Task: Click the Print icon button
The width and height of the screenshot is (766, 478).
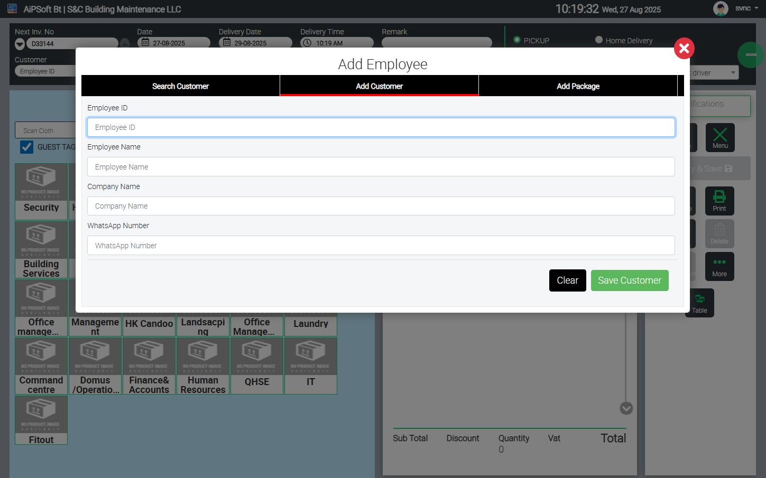Action: 719,201
